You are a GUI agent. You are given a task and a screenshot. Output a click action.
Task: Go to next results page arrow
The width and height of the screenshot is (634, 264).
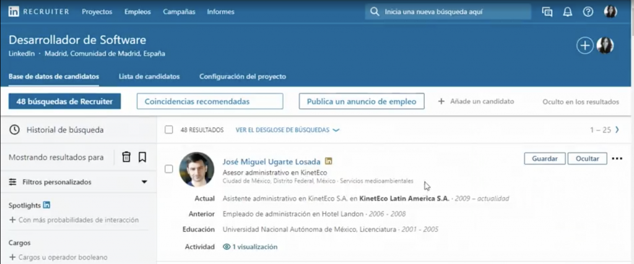(617, 130)
